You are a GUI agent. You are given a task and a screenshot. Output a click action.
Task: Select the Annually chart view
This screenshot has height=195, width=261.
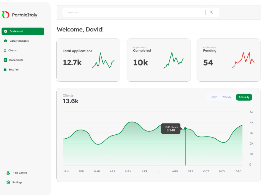[244, 97]
